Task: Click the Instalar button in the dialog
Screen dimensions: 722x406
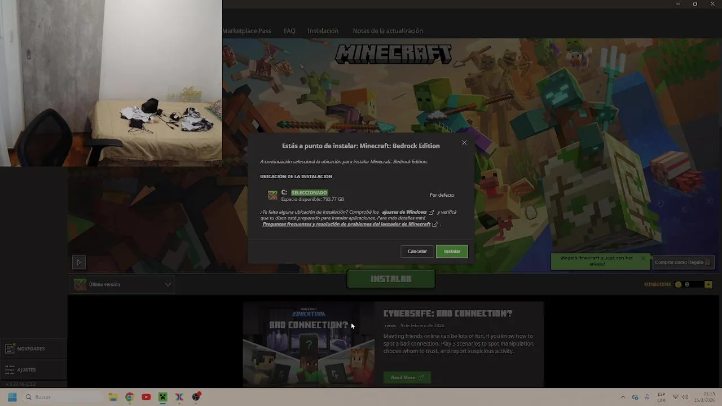Action: pyautogui.click(x=452, y=251)
